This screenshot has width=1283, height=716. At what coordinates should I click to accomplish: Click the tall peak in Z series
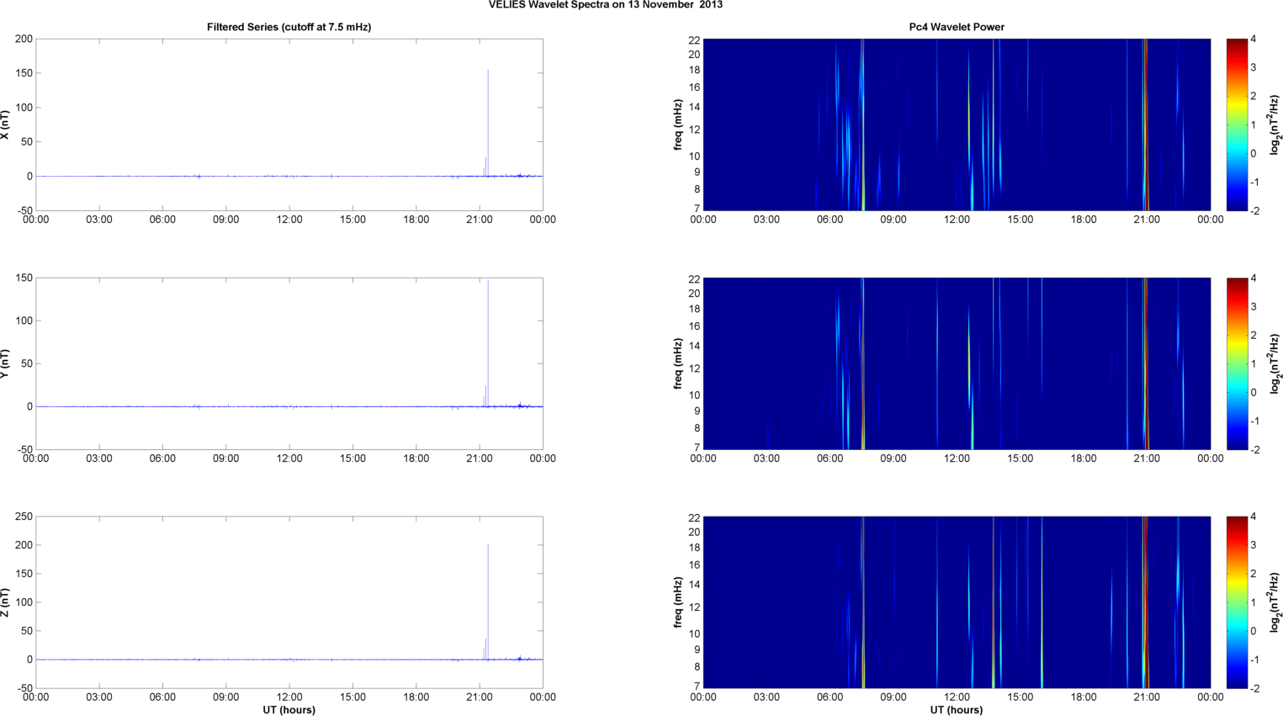[488, 589]
